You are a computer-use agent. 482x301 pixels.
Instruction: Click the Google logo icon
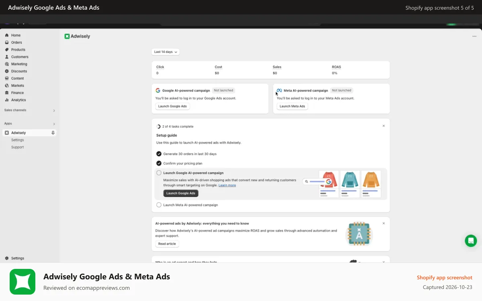point(158,91)
